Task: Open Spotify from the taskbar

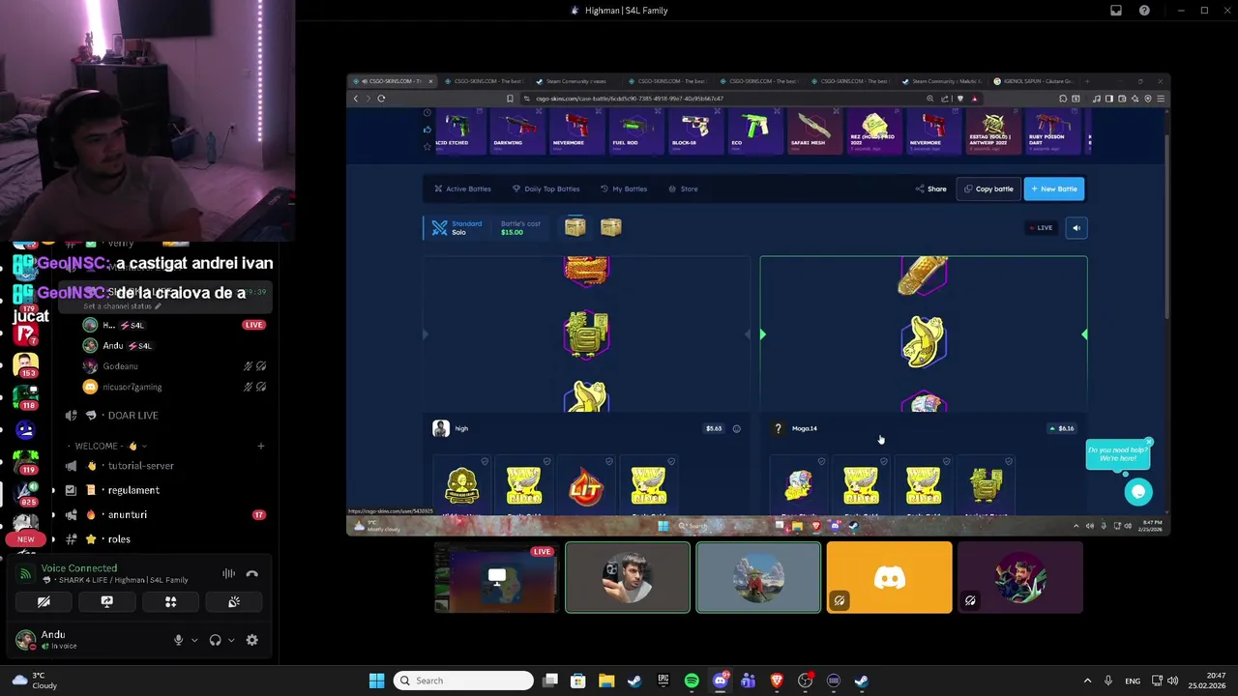Action: click(692, 681)
